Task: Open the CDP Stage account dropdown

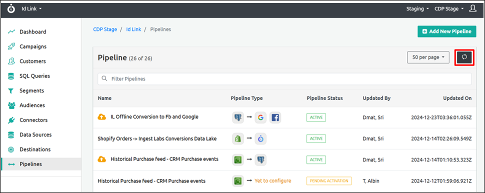Action: 449,8
